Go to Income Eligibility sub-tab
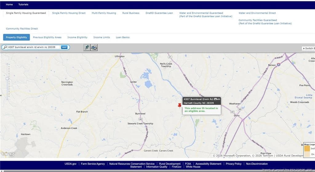Viewport: 315px width, 172px height. pyautogui.click(x=77, y=37)
